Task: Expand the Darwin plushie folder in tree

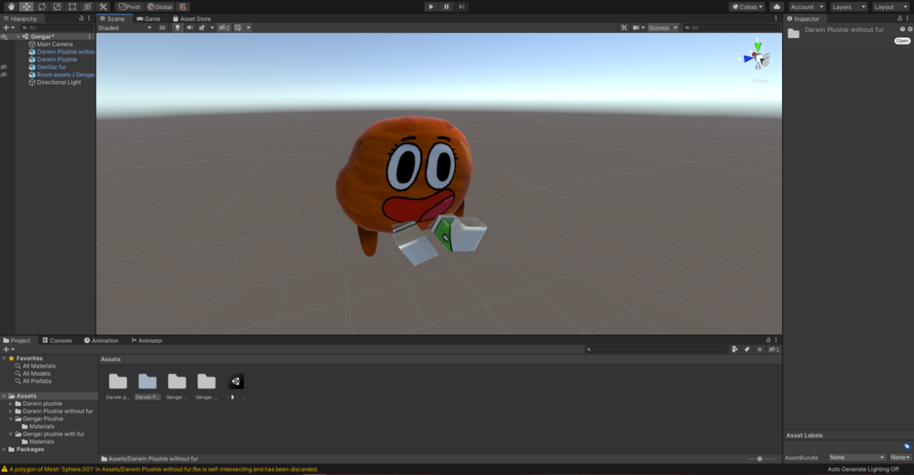Action: coord(11,403)
